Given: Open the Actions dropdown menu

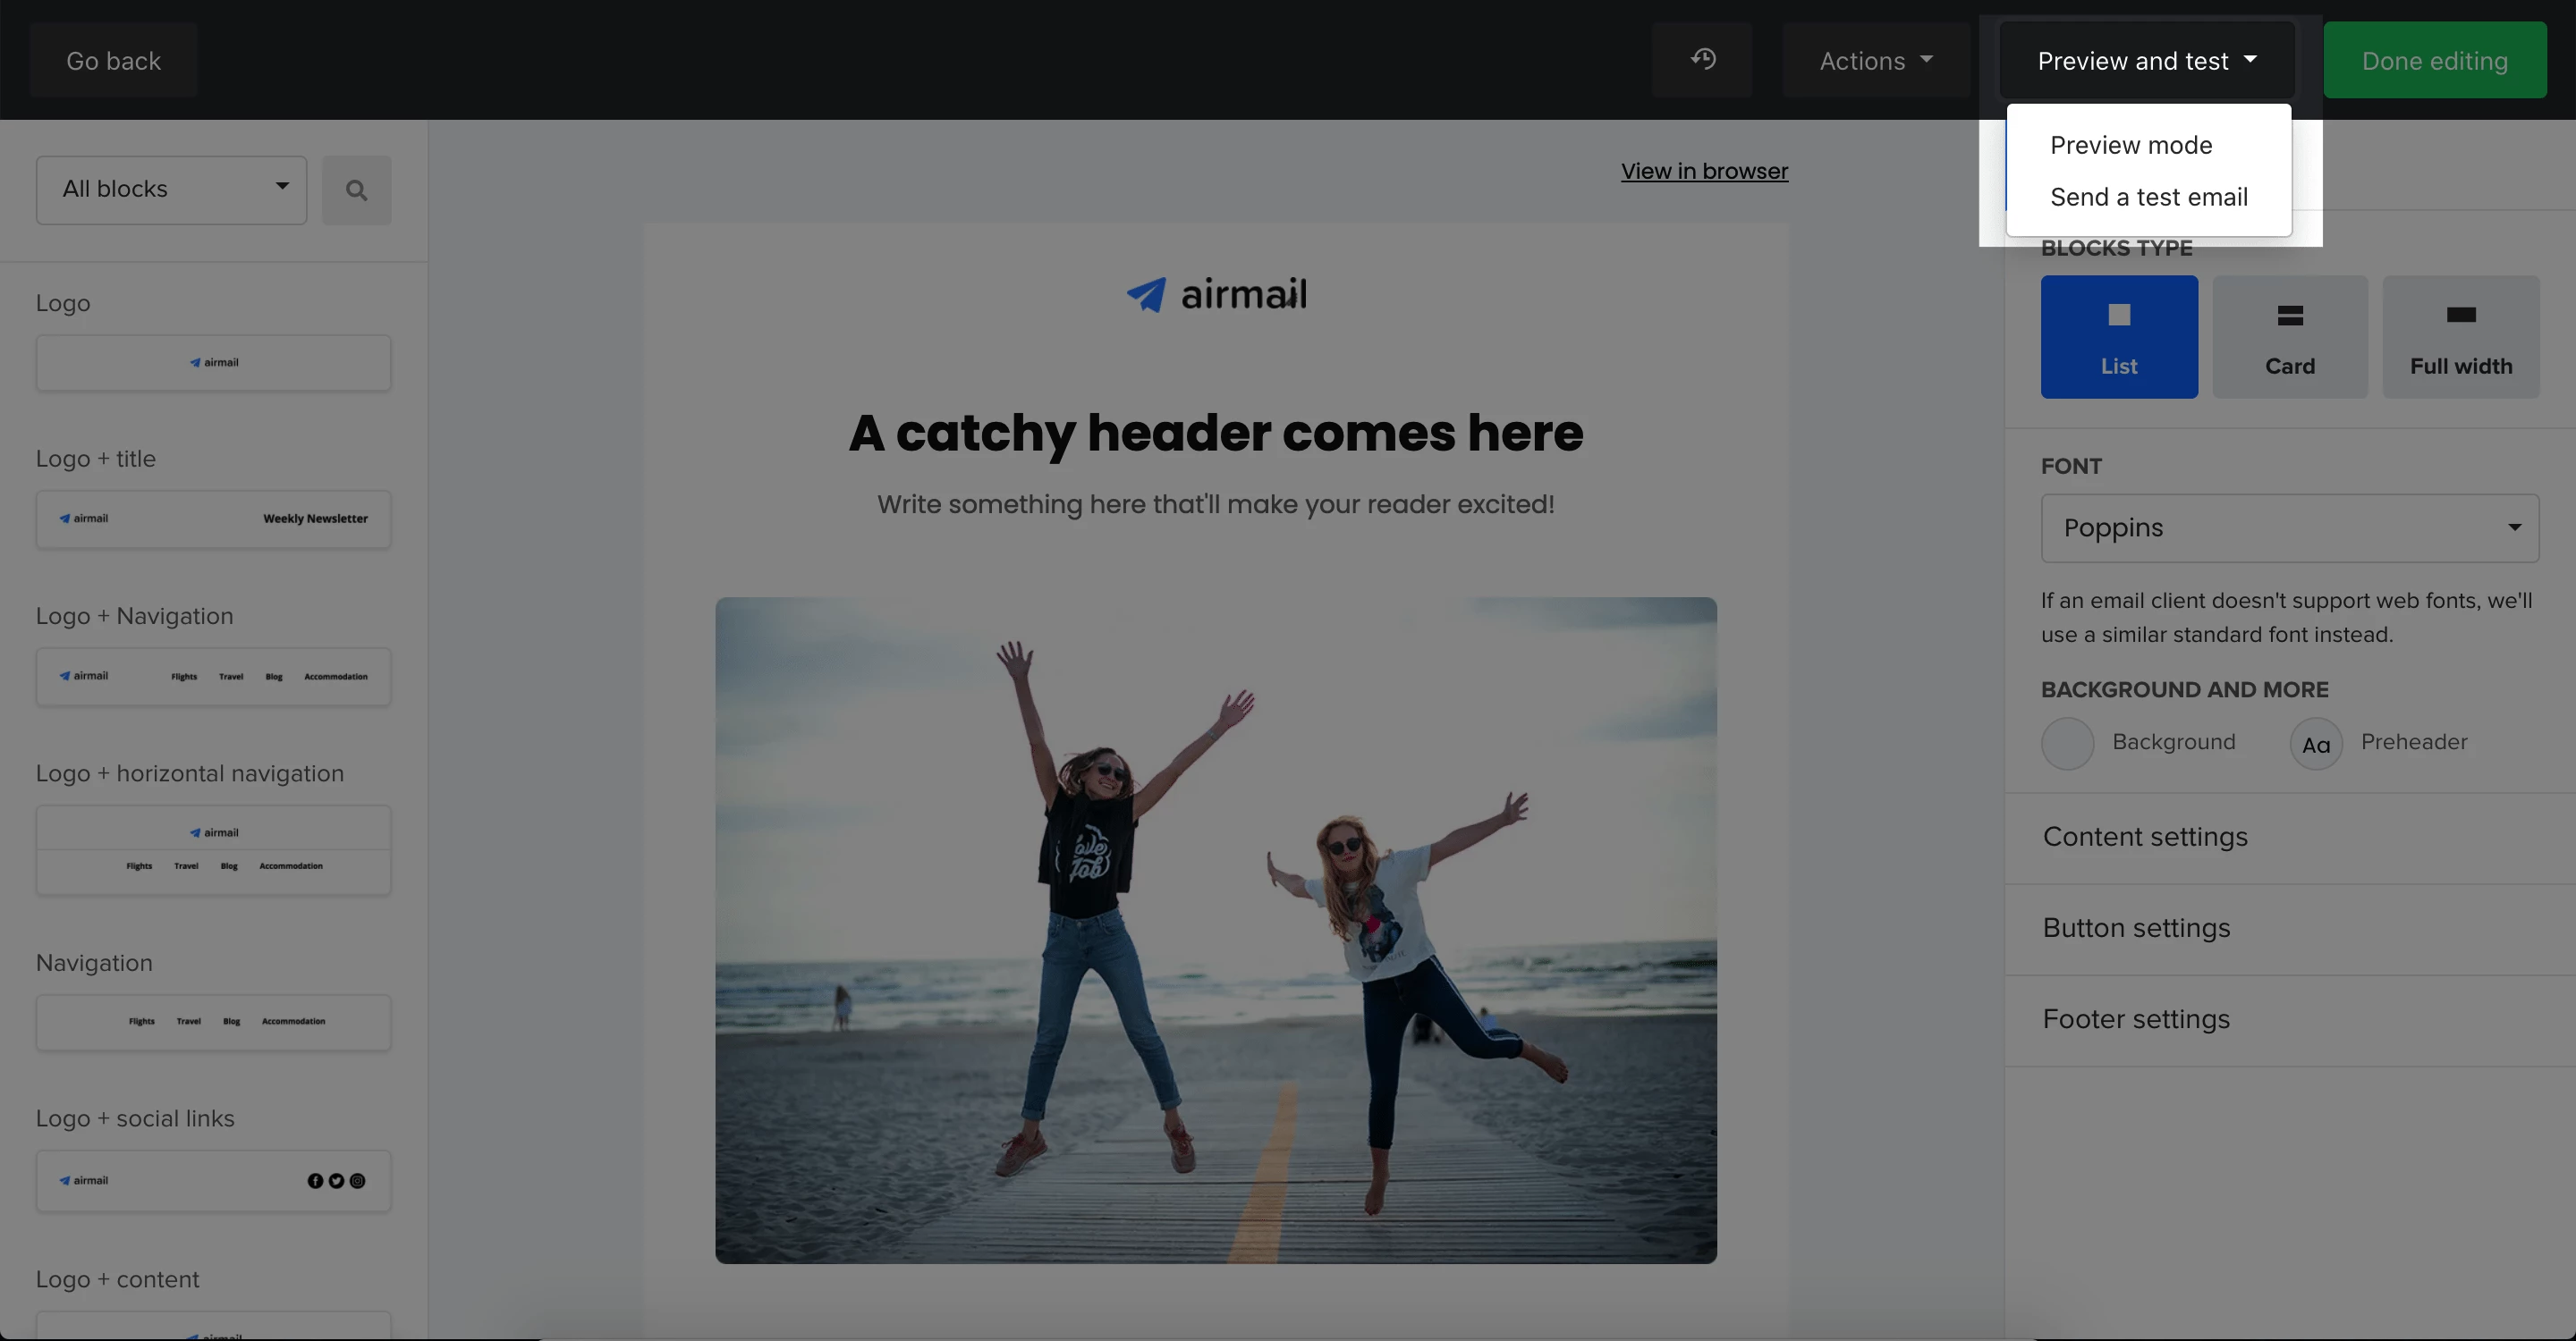Looking at the screenshot, I should pyautogui.click(x=1875, y=61).
